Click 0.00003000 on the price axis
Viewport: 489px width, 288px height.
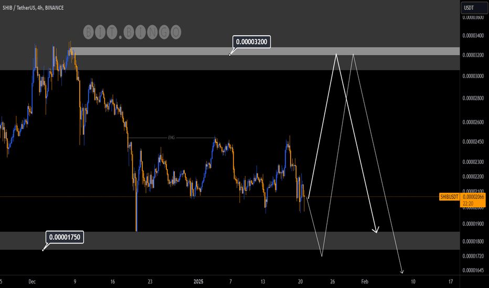(473, 76)
